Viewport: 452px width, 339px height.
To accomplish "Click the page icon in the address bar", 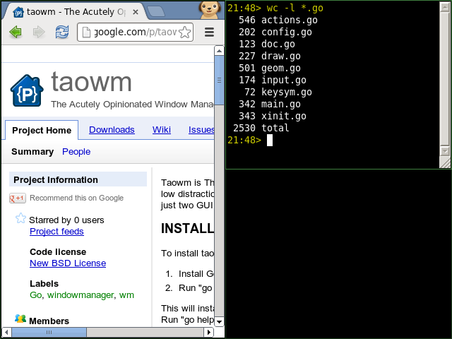I will point(86,32).
